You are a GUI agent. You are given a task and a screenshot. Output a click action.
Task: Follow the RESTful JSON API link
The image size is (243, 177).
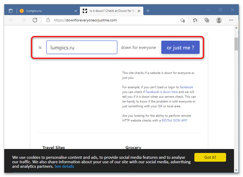pyautogui.click(x=174, y=120)
